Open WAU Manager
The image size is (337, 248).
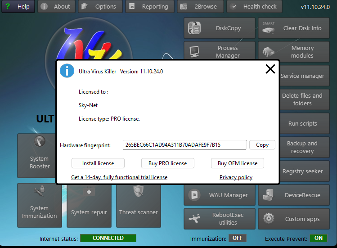pos(220,195)
